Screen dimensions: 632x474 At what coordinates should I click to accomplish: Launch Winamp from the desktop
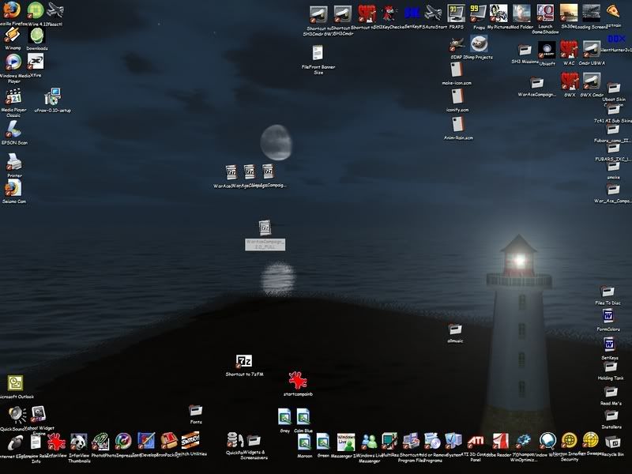click(x=13, y=36)
